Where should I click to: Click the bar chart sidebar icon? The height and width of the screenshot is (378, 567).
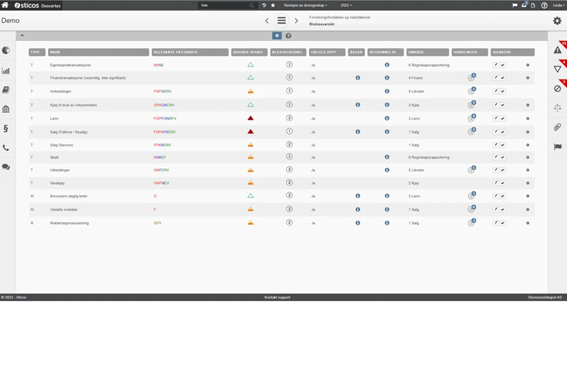(x=6, y=71)
